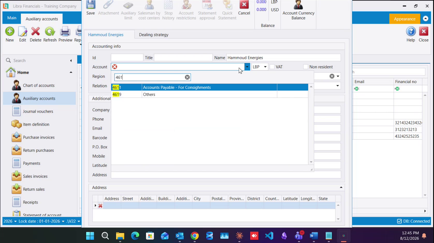Open Salesman by cost centers
The image size is (434, 243).
coord(149,10)
